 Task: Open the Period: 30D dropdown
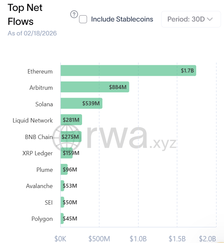click(x=191, y=19)
